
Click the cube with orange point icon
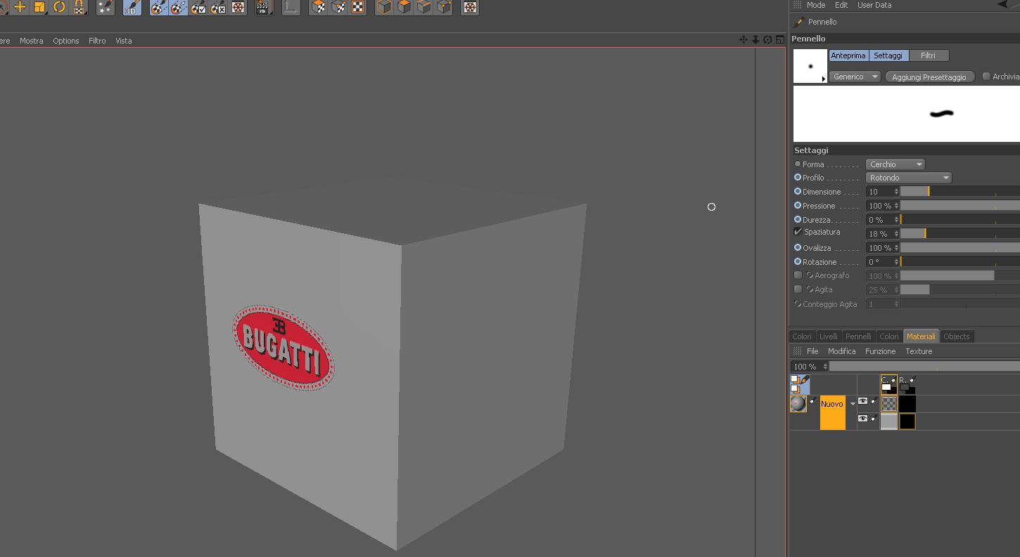(443, 7)
